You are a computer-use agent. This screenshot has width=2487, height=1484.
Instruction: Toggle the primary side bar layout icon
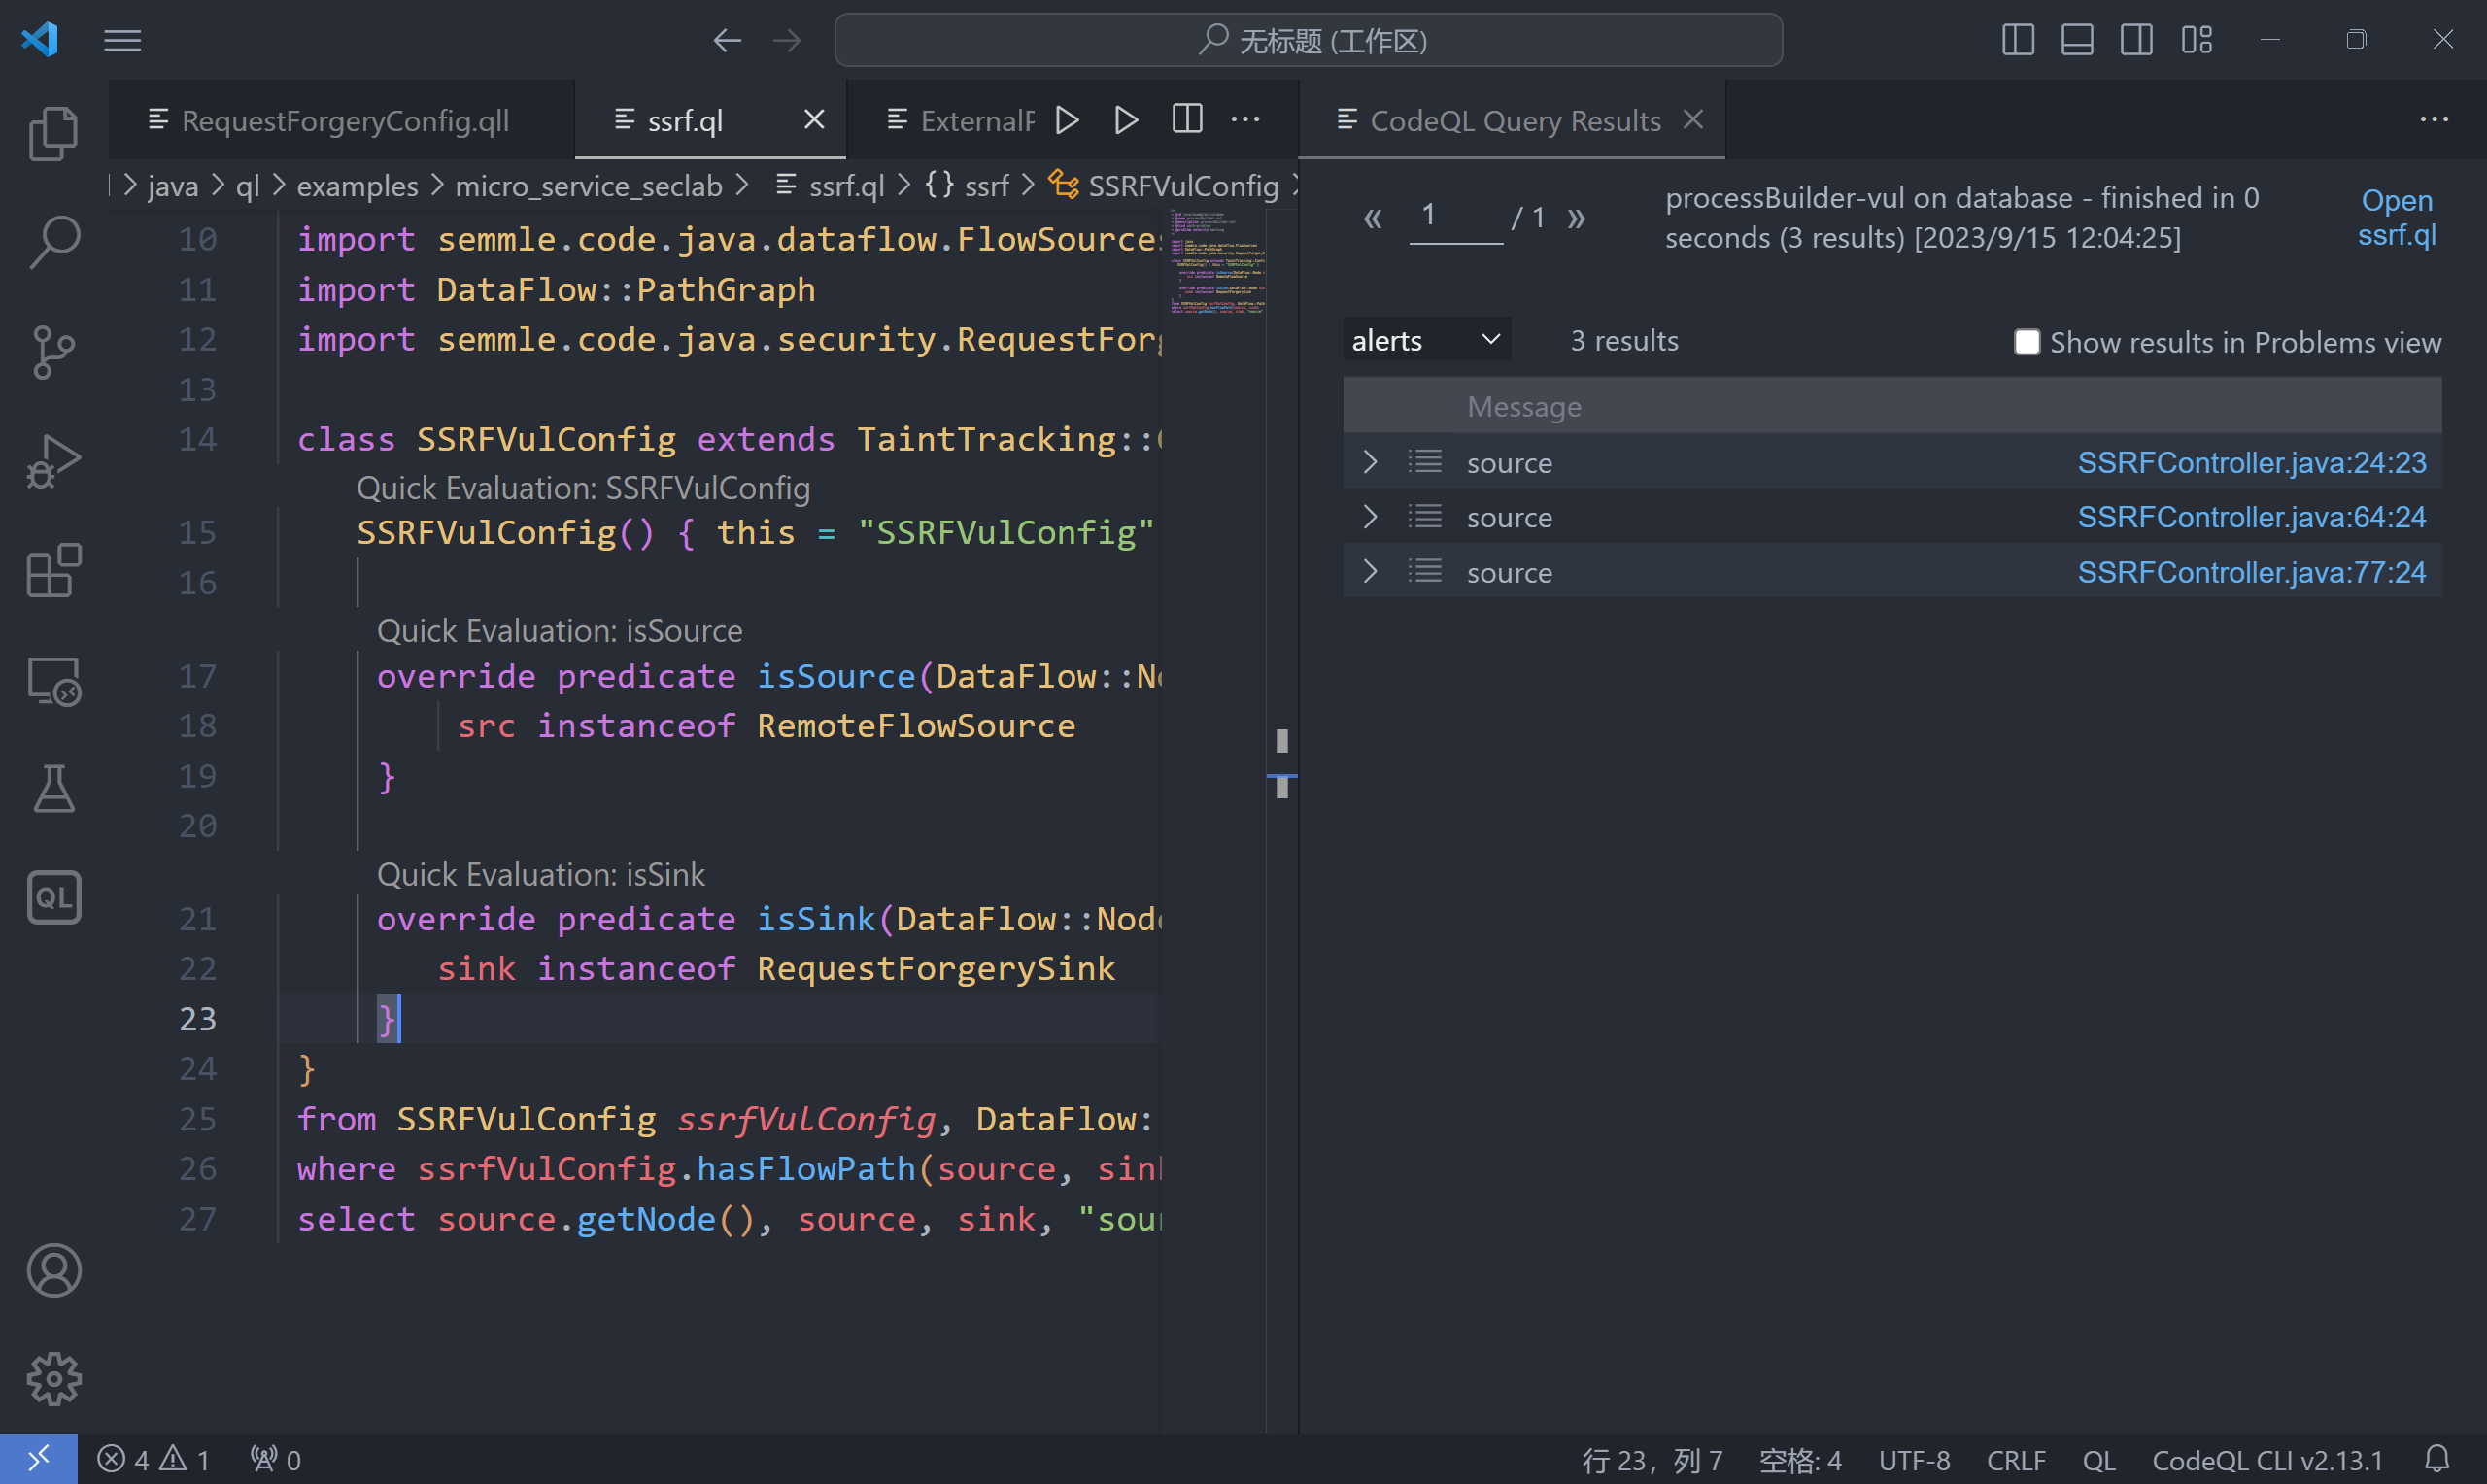point(2018,40)
